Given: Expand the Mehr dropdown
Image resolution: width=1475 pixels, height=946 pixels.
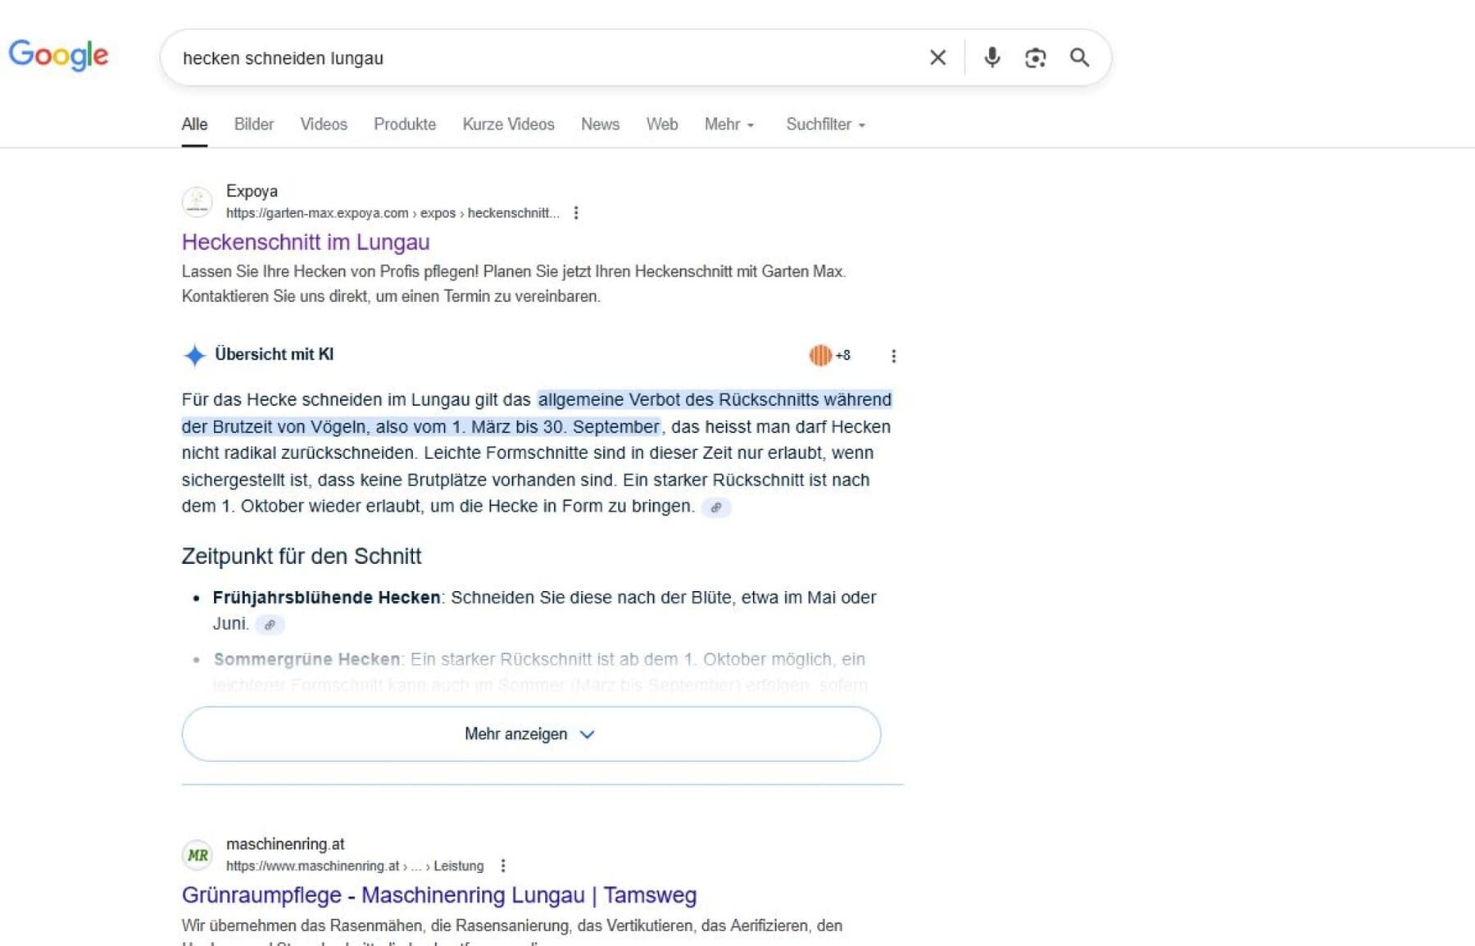Looking at the screenshot, I should [729, 125].
